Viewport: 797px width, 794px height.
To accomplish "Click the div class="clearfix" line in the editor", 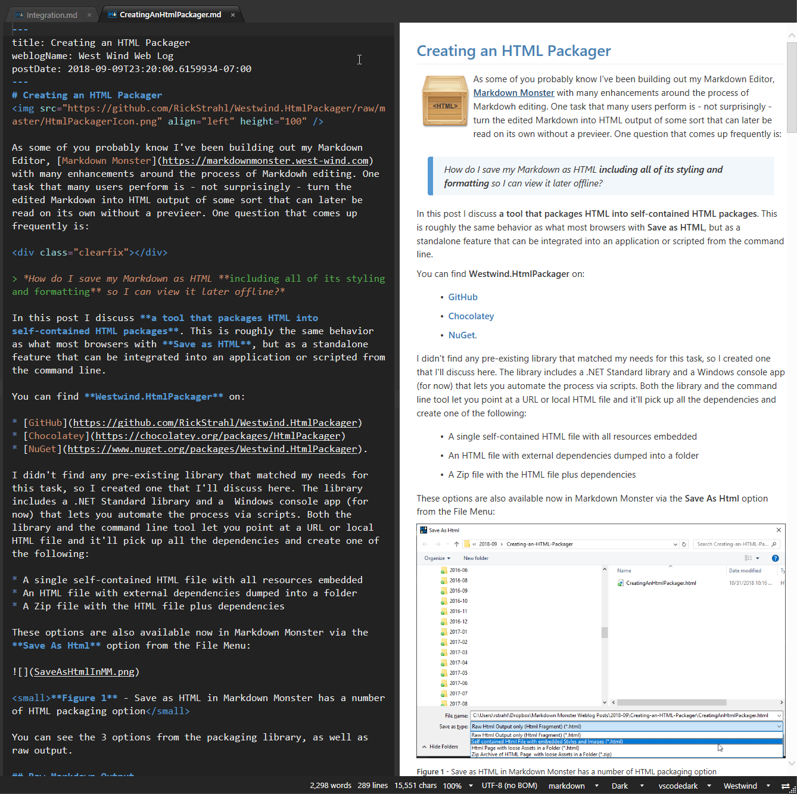I will [x=90, y=253].
